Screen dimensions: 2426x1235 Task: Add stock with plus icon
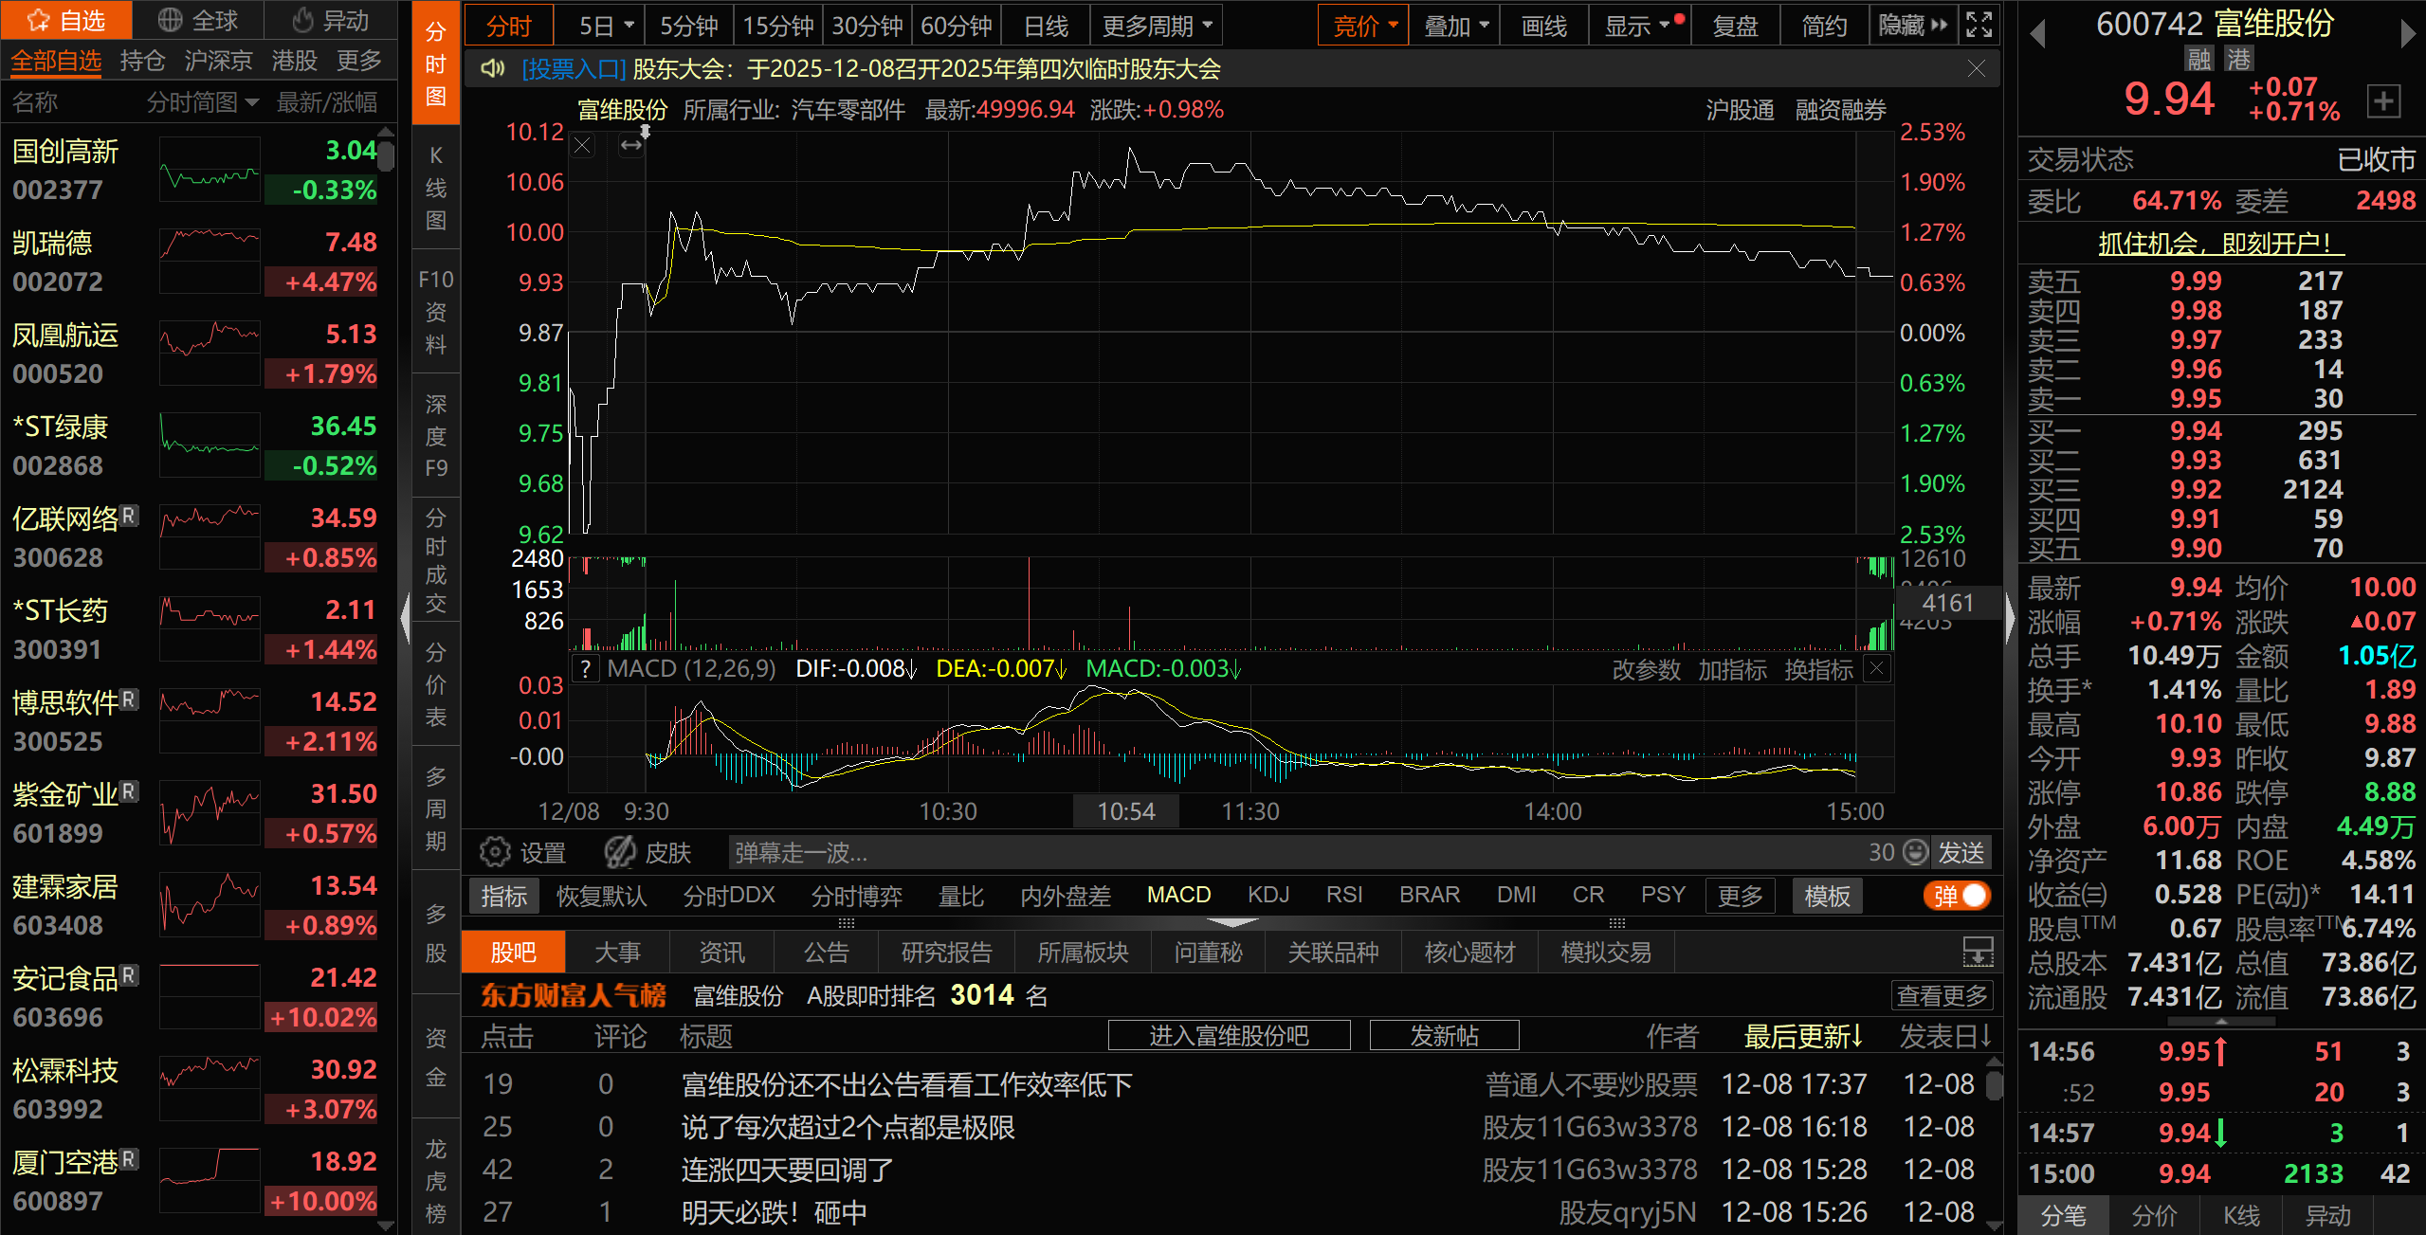2383,100
